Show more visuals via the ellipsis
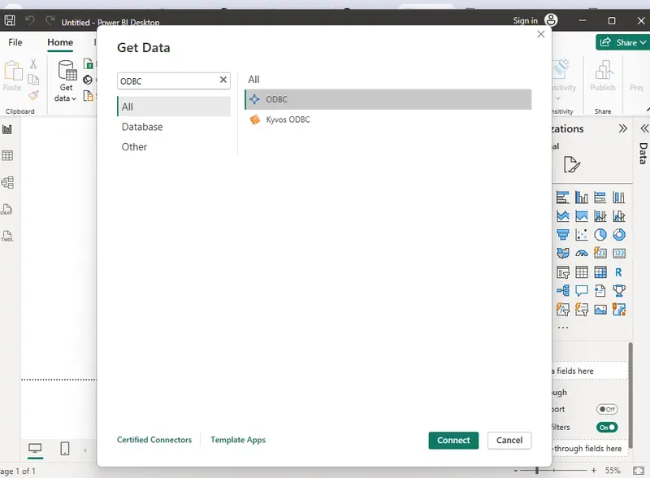 [x=563, y=328]
